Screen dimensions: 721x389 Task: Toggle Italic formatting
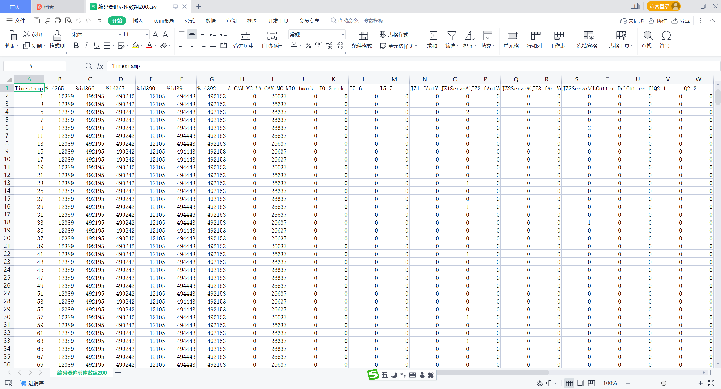pos(86,46)
